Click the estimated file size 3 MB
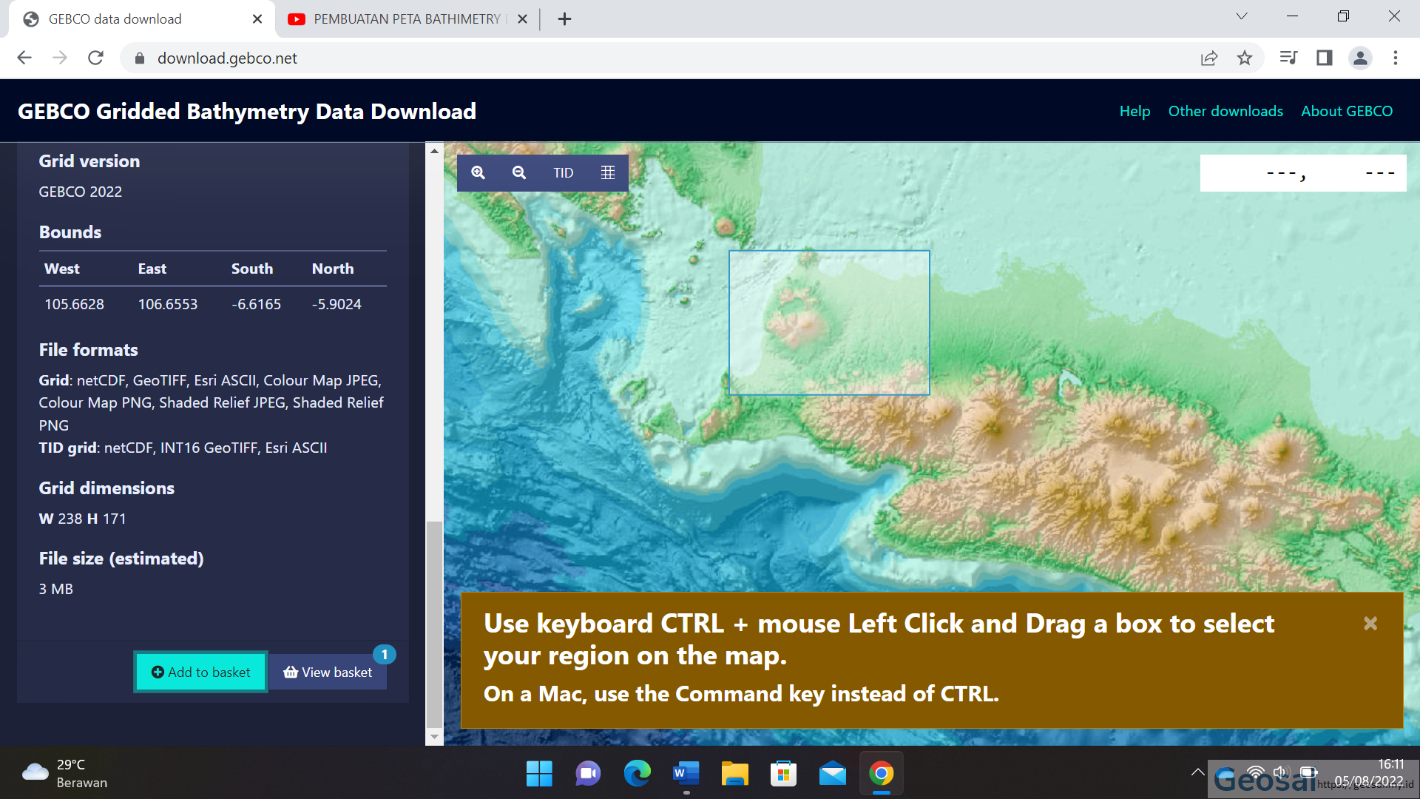This screenshot has height=799, width=1420. click(x=56, y=589)
